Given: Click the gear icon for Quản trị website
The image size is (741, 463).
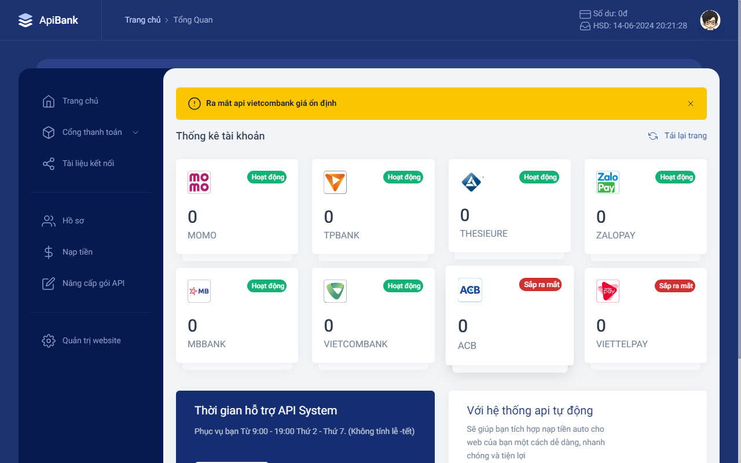Looking at the screenshot, I should click(49, 341).
